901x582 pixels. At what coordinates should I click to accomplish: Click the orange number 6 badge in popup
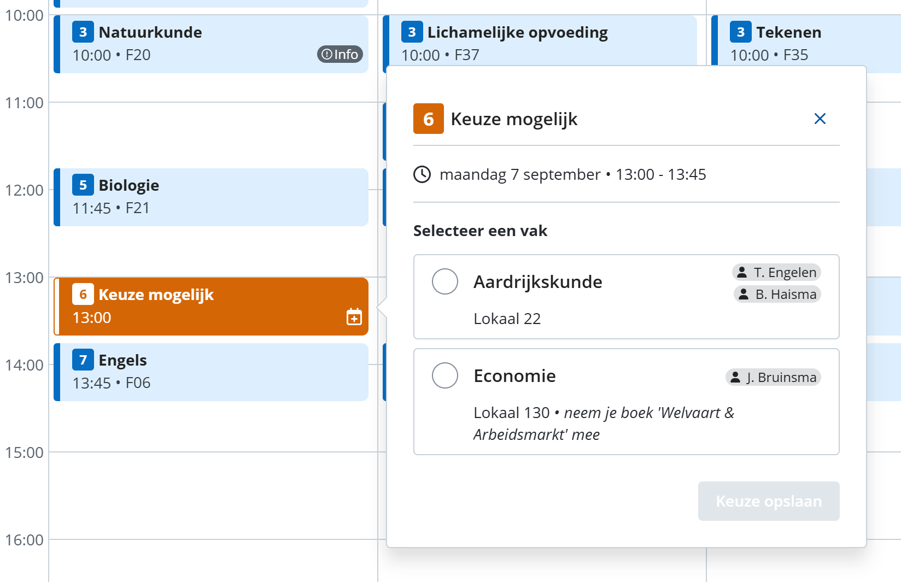point(429,119)
